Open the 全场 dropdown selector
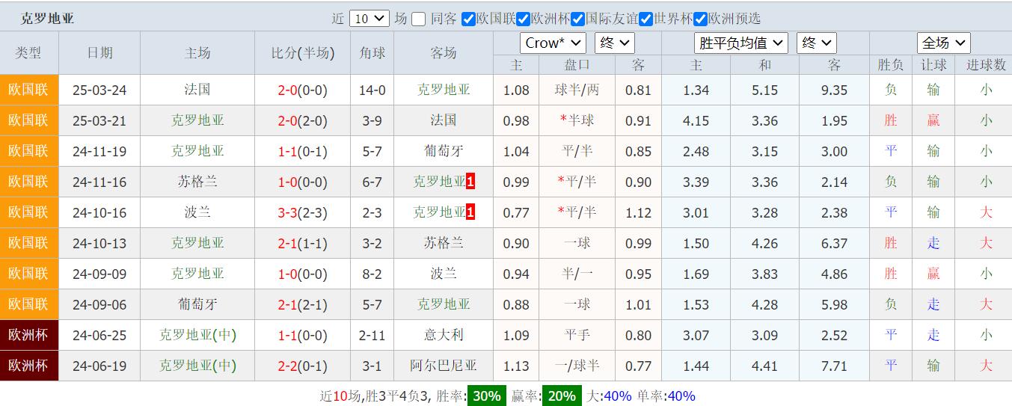1012x406 pixels. (943, 43)
